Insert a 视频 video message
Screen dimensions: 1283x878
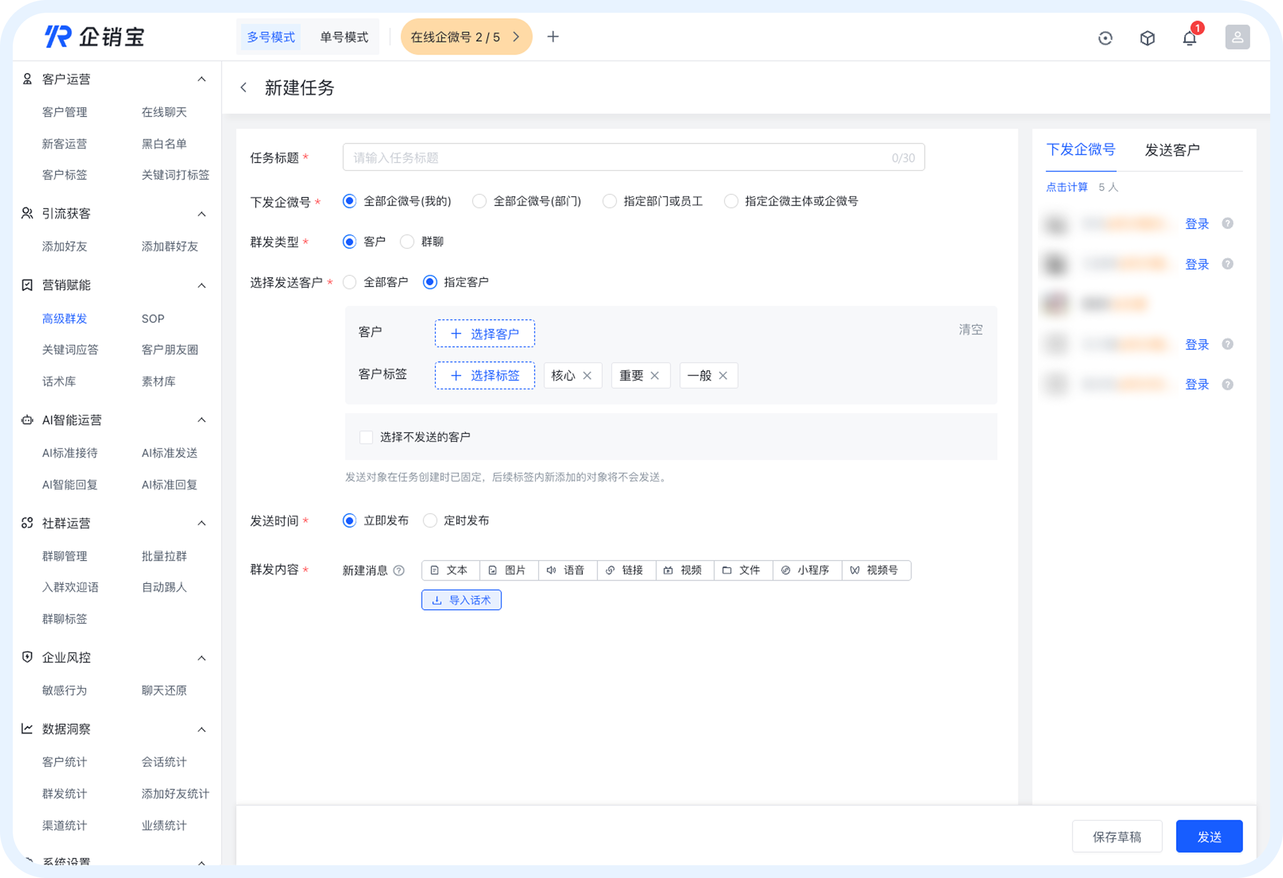[684, 570]
